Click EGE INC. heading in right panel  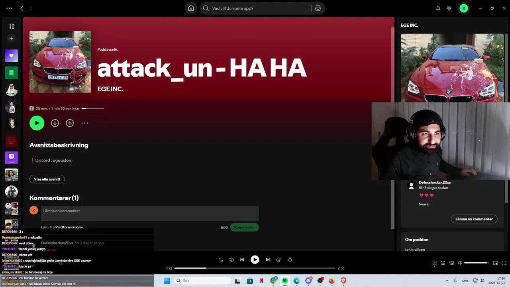pyautogui.click(x=409, y=25)
